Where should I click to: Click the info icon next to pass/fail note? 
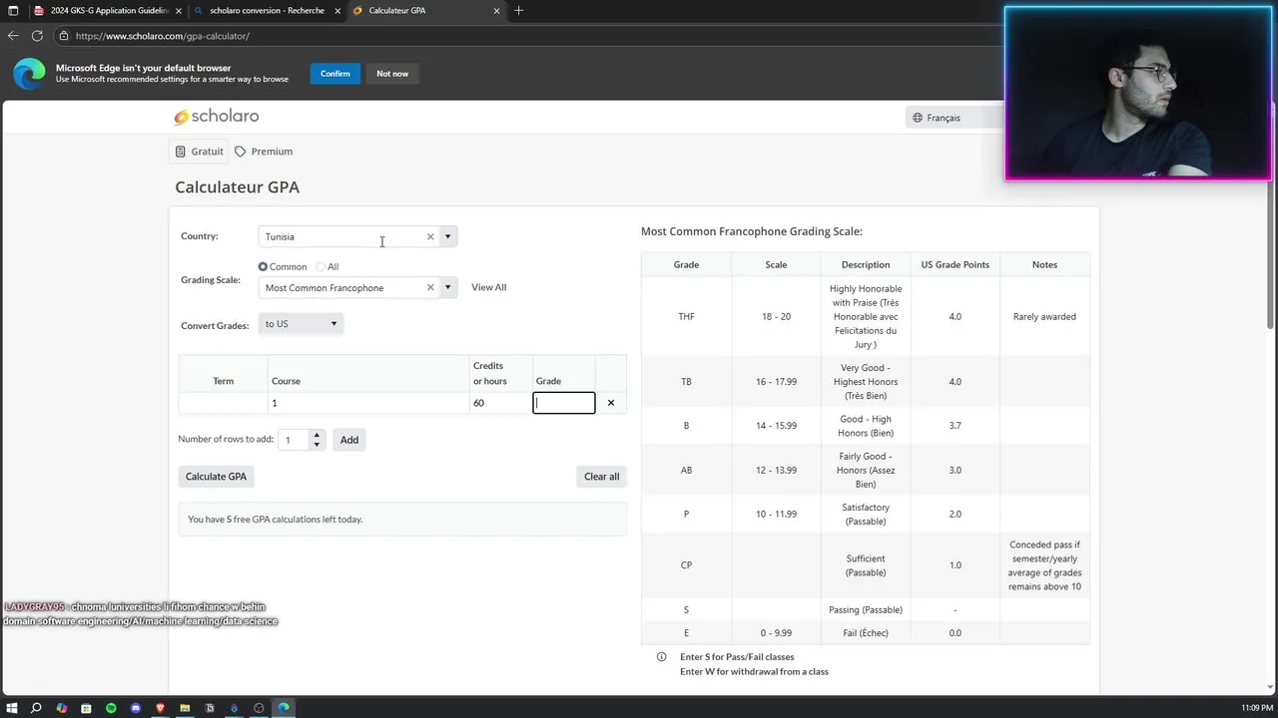coord(662,657)
